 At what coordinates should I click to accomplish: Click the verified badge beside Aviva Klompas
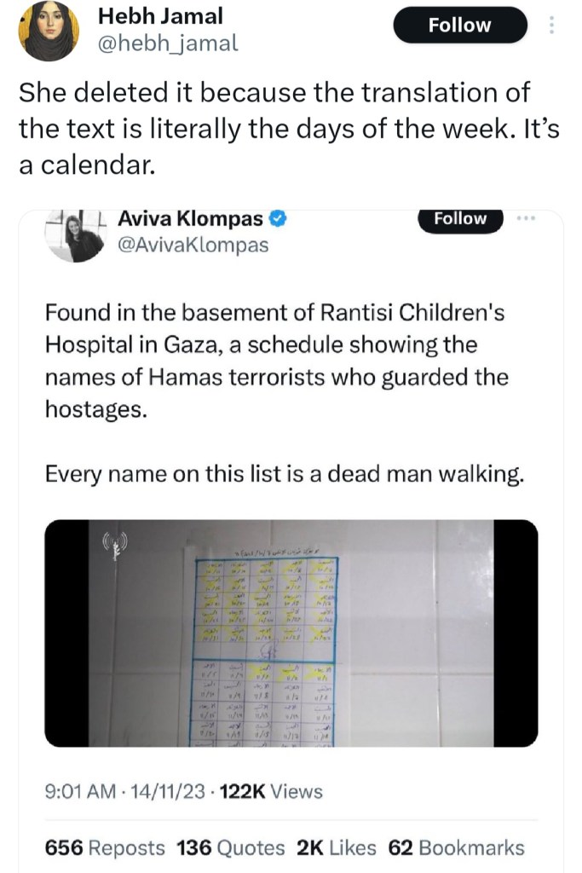coord(277,219)
